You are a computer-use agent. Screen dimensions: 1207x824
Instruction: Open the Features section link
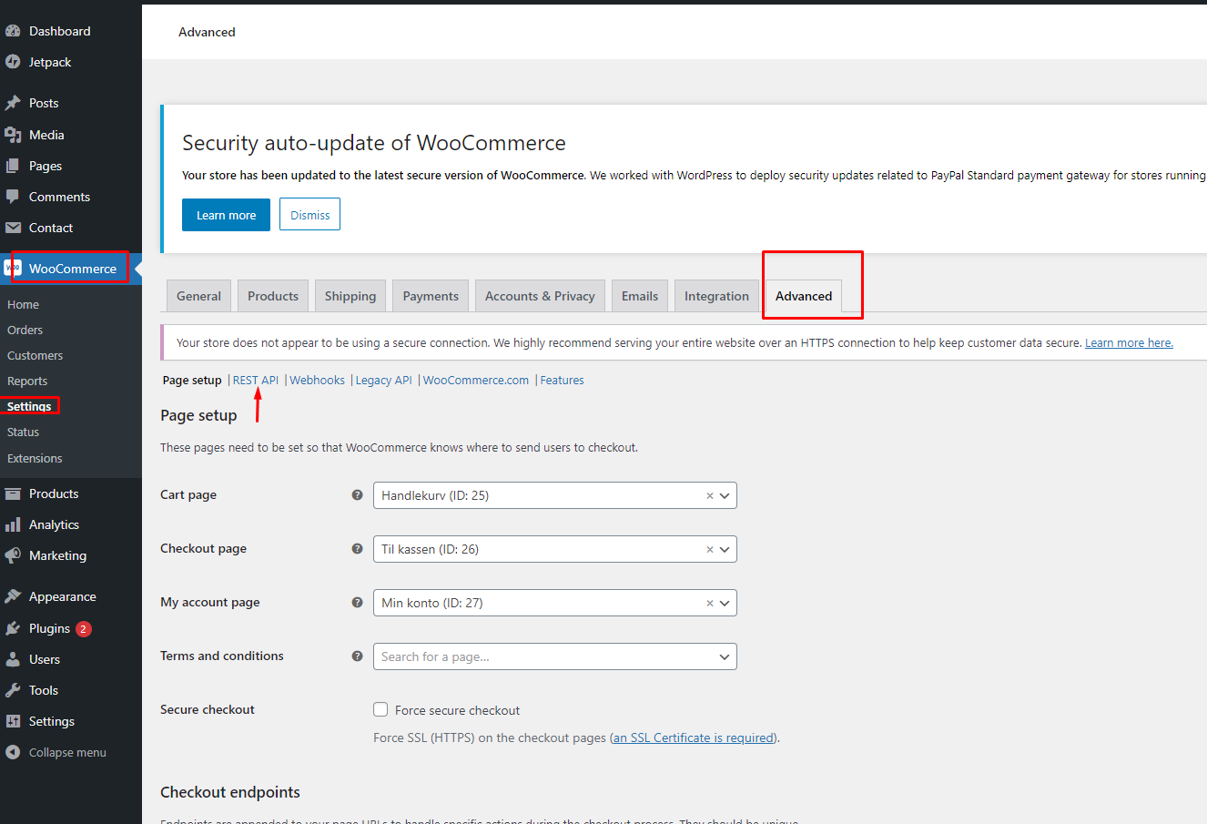point(562,381)
